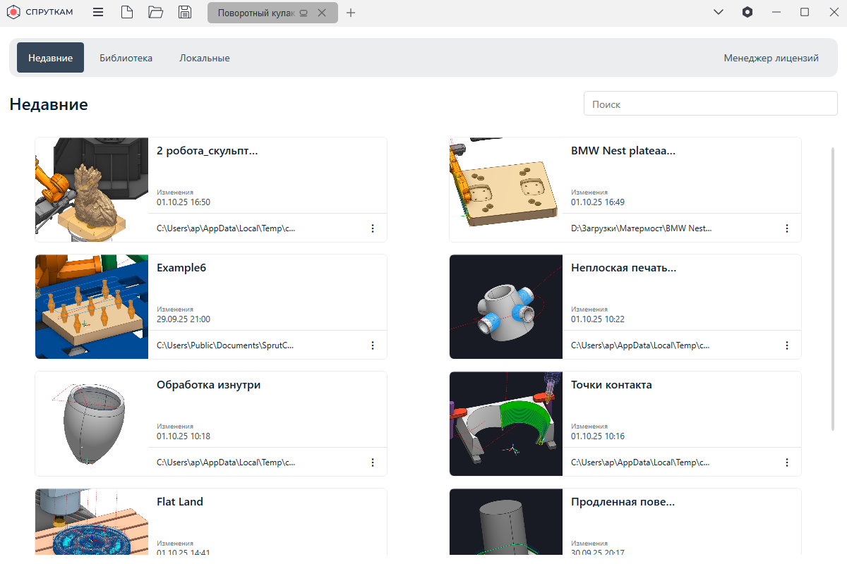Open options menu for BMW Nest plate
The width and height of the screenshot is (847, 564).
(x=787, y=228)
